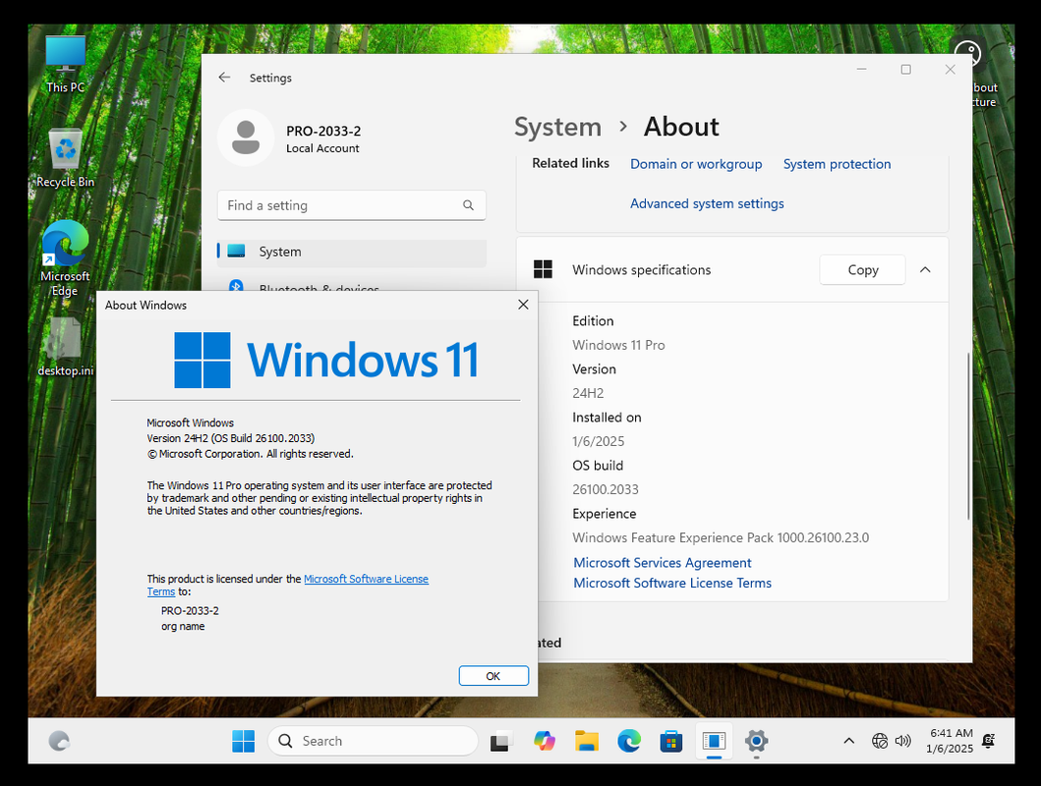Open the Start menu
1041x786 pixels.
[x=243, y=741]
